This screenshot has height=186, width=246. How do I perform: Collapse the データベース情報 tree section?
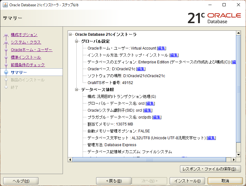click(x=77, y=89)
